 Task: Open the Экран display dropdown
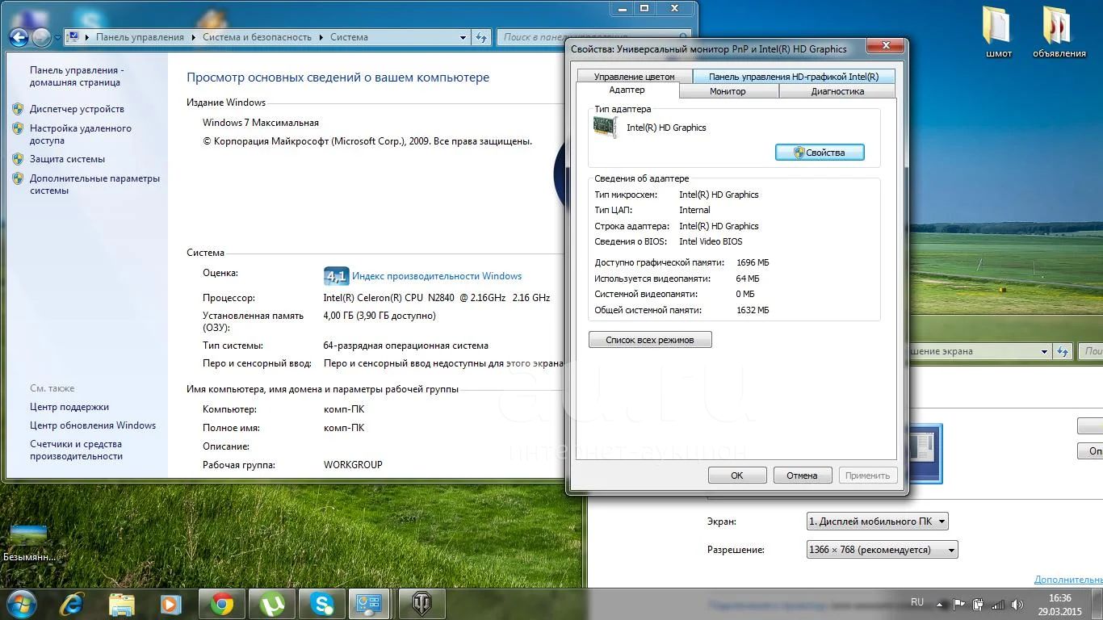tap(877, 522)
